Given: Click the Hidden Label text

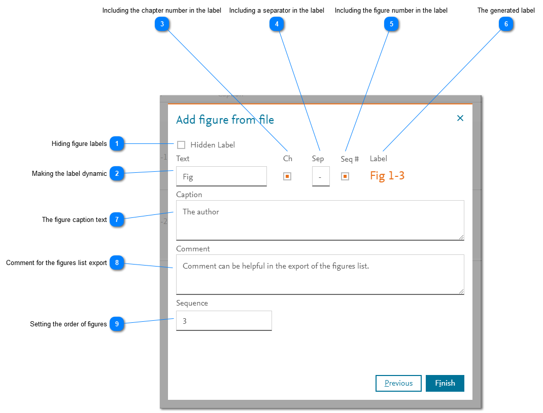Looking at the screenshot, I should coord(213,145).
